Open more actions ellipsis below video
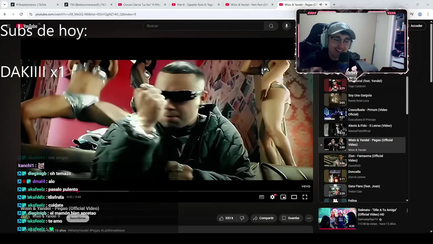 pos(309,218)
